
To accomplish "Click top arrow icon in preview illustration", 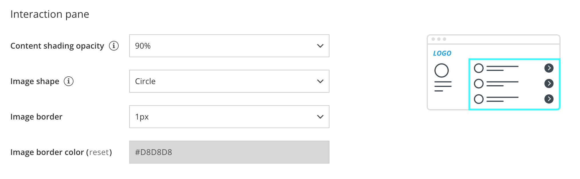I will coord(549,68).
